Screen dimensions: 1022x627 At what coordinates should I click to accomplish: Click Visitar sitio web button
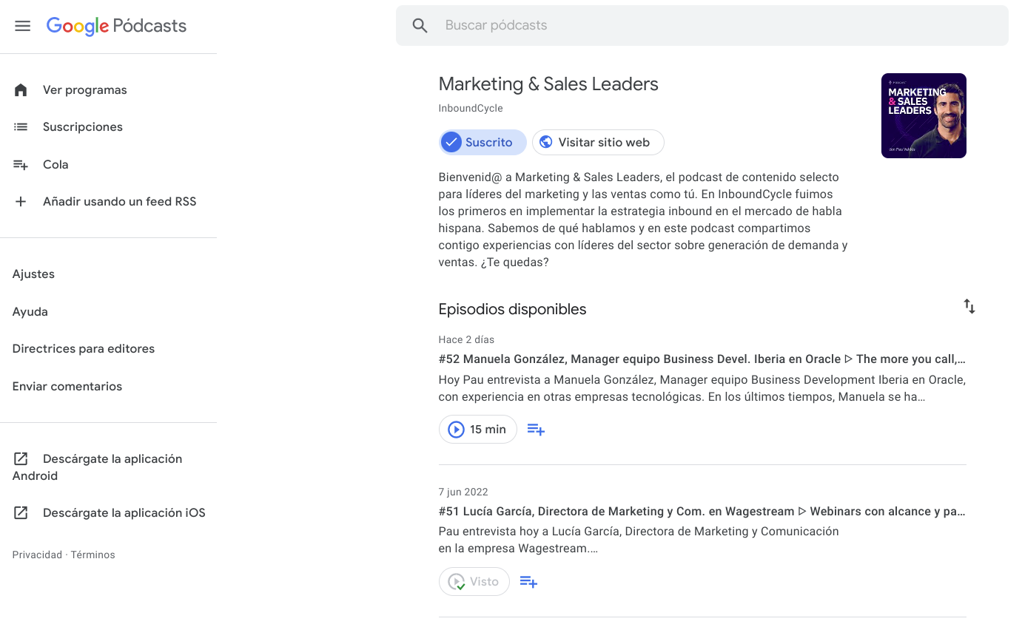coord(598,143)
